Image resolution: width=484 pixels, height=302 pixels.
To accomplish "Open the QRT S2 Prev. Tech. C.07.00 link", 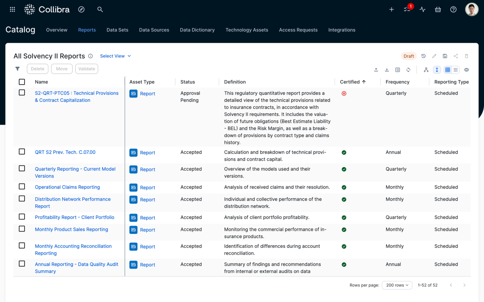I will (x=65, y=152).
